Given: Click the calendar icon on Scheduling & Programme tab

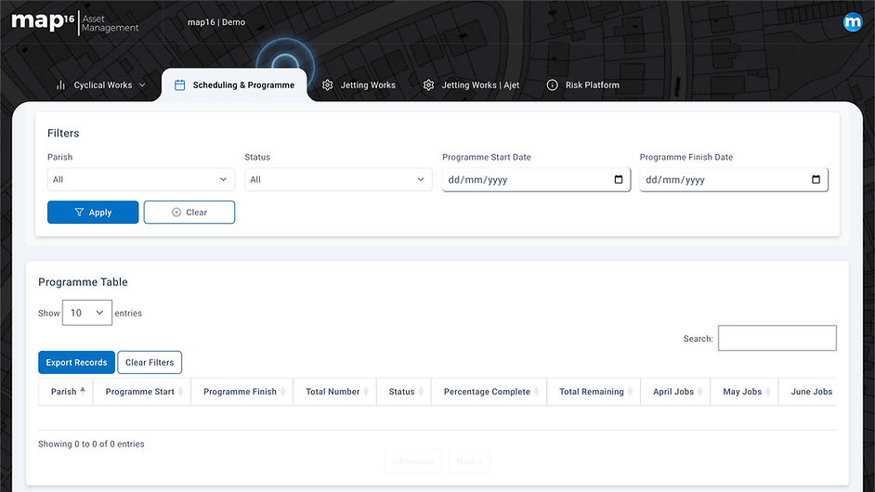Looking at the screenshot, I should point(179,84).
